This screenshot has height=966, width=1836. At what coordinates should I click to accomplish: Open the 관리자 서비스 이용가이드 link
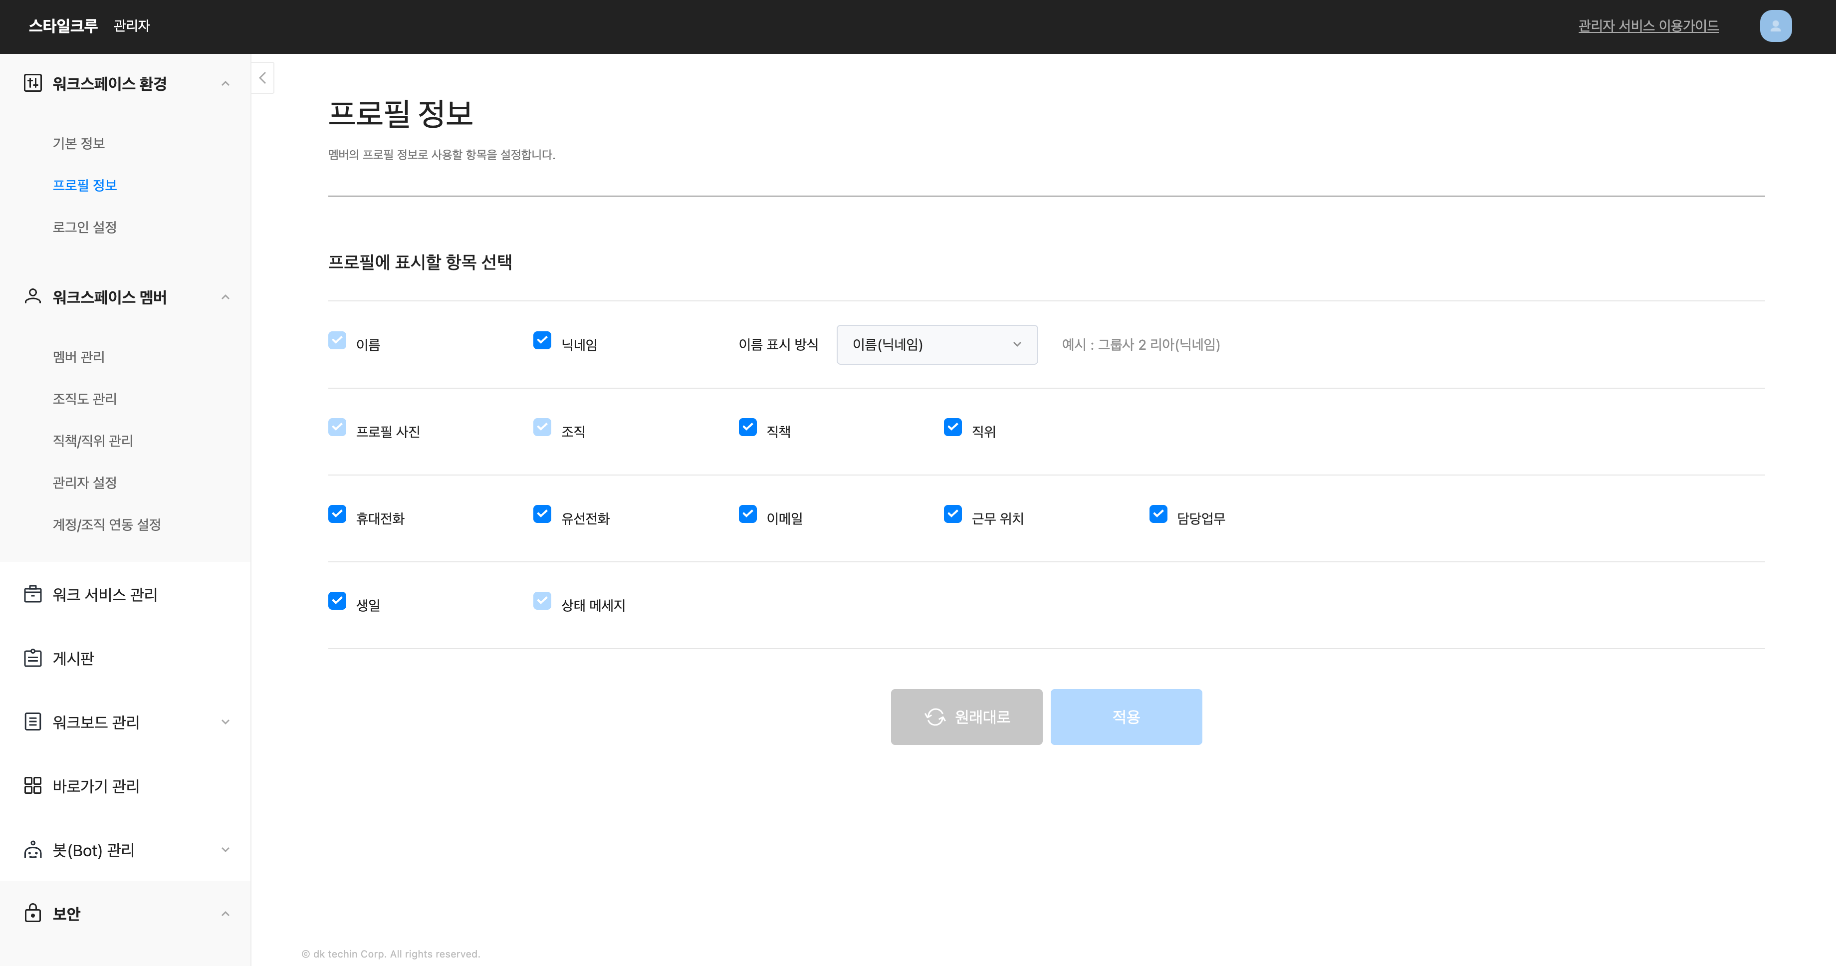pyautogui.click(x=1648, y=26)
